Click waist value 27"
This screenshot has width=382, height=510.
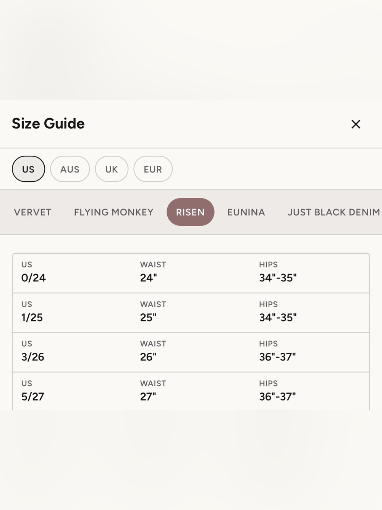point(148,397)
